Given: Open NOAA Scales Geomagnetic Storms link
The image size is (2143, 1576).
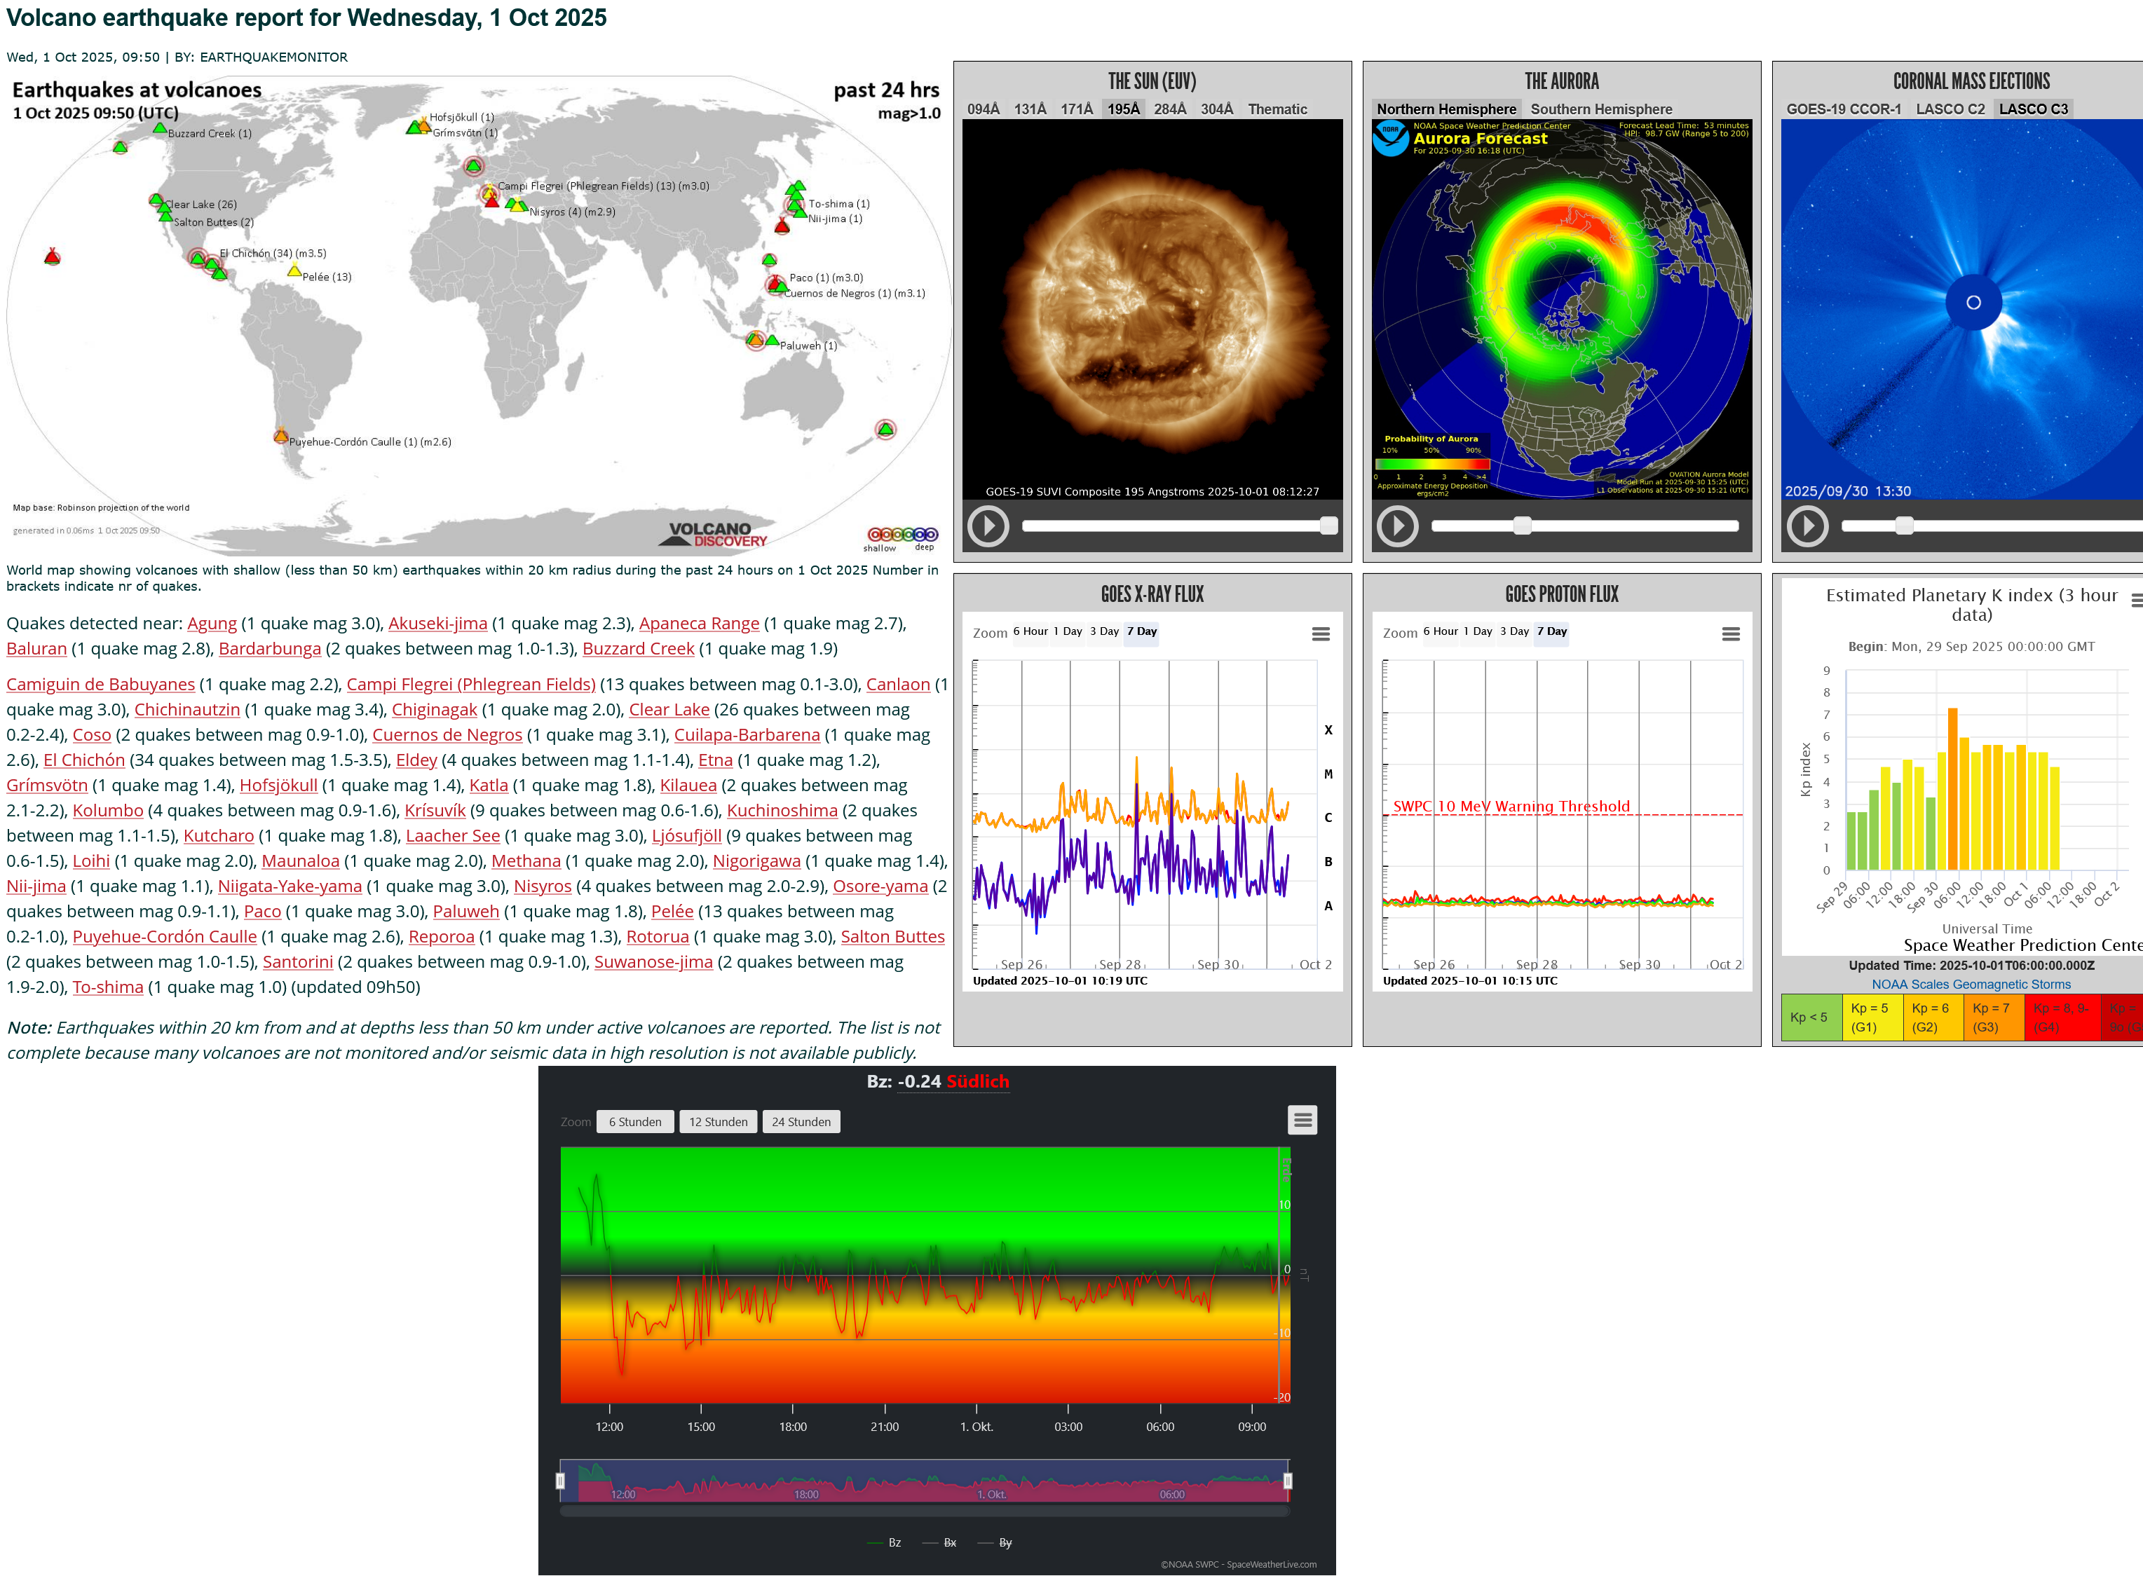Looking at the screenshot, I should 1971,985.
